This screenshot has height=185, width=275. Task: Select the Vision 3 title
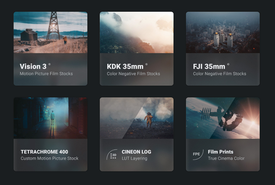point(33,66)
